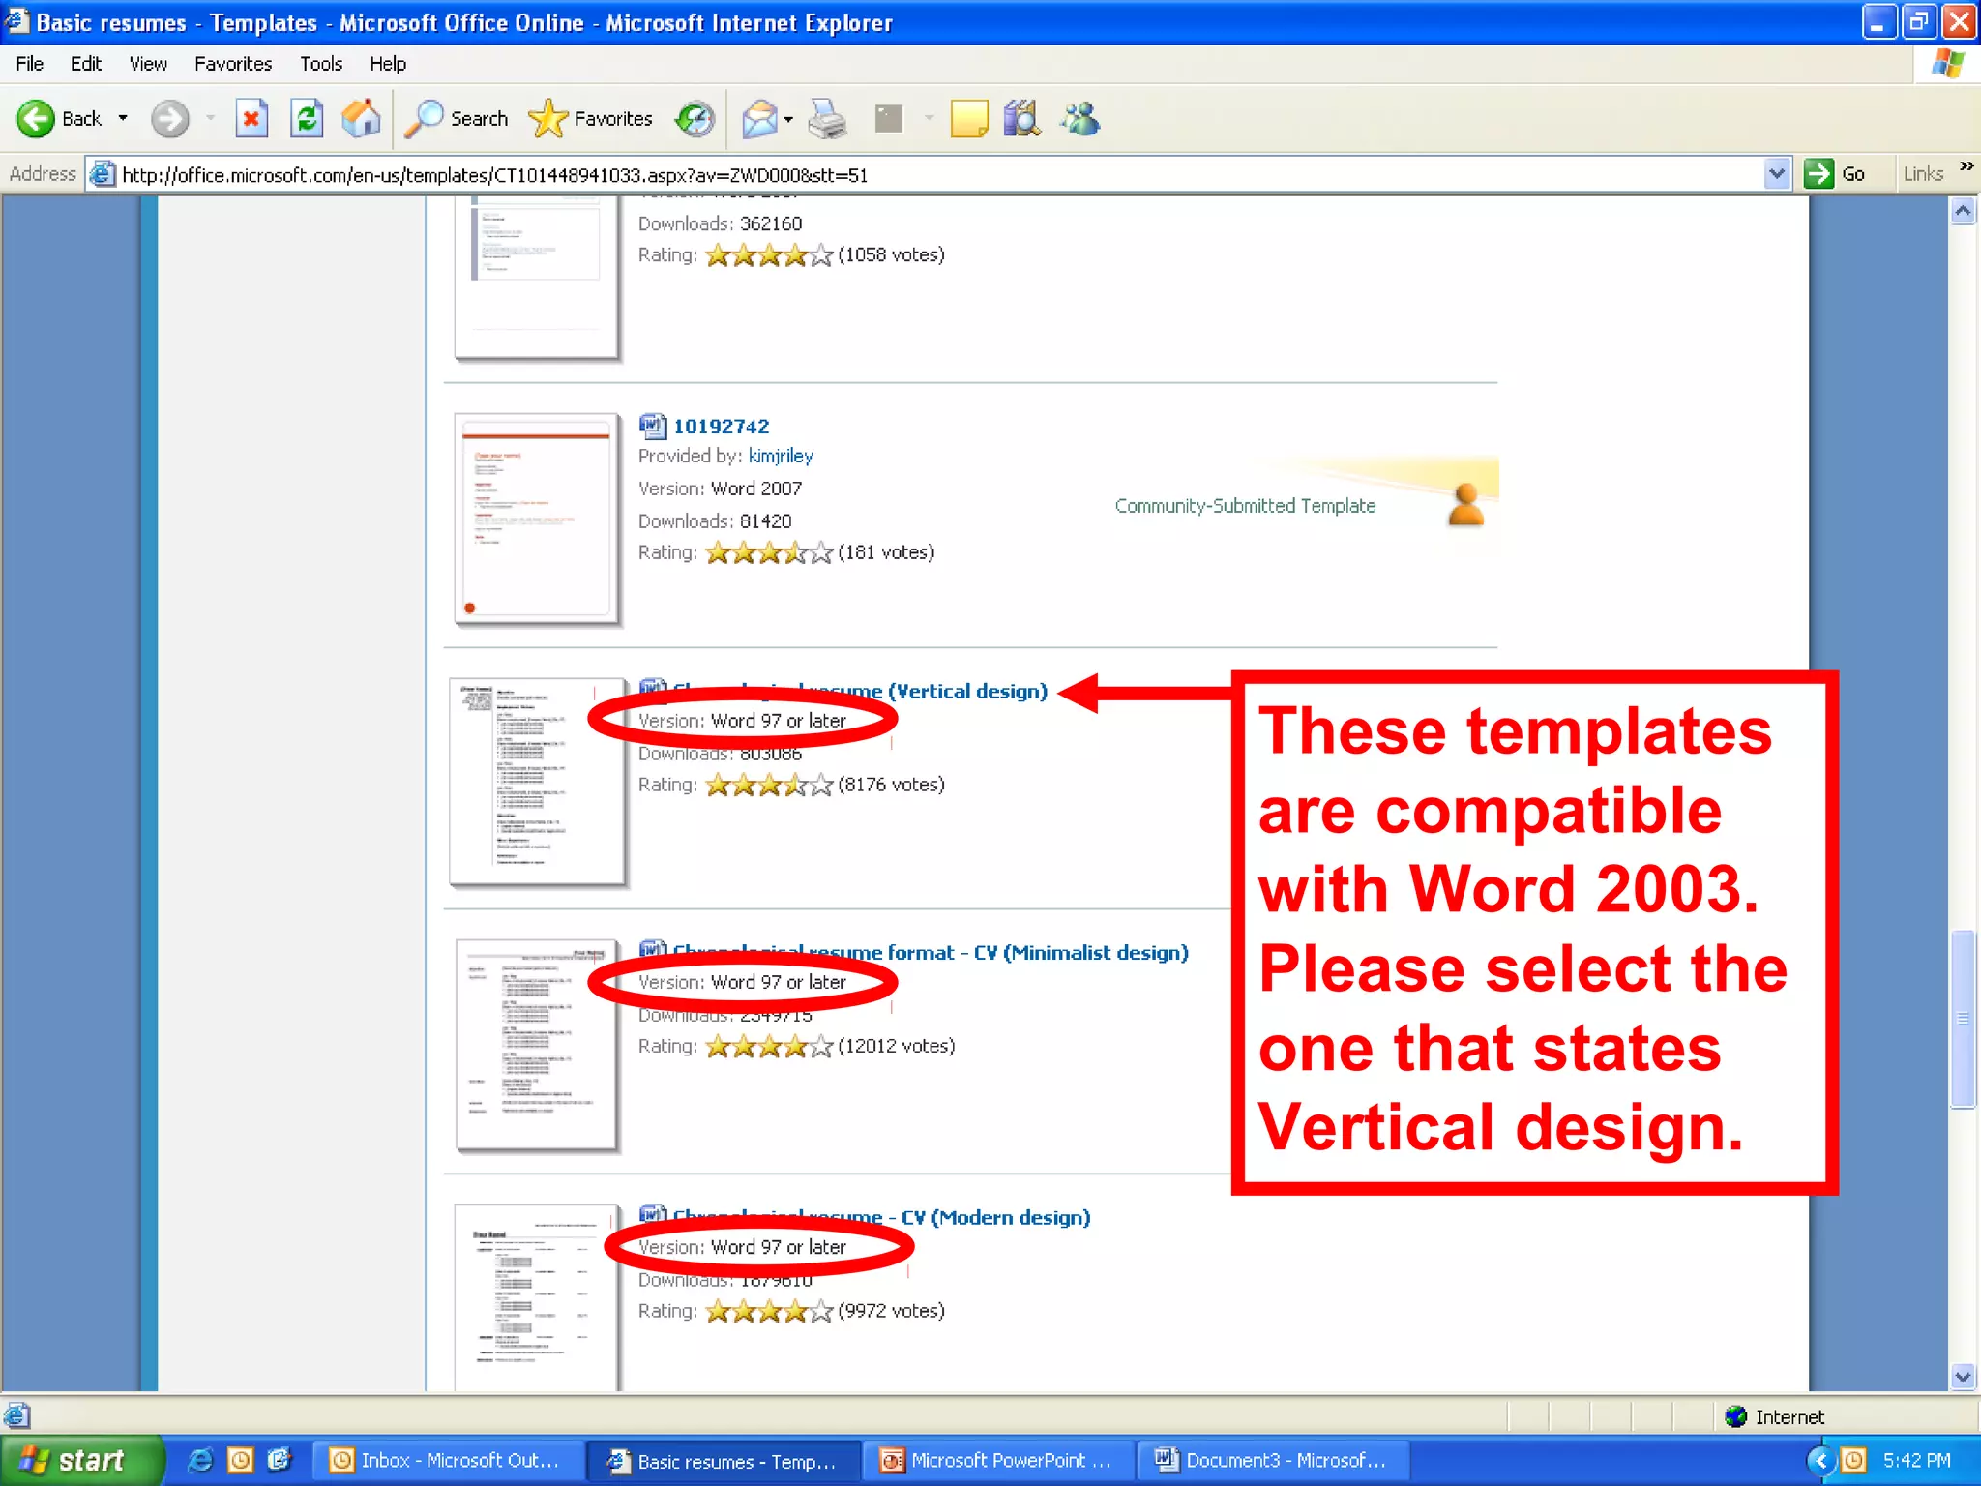Click the Edit page toolbar icon
This screenshot has height=1486, width=1981.
point(888,119)
